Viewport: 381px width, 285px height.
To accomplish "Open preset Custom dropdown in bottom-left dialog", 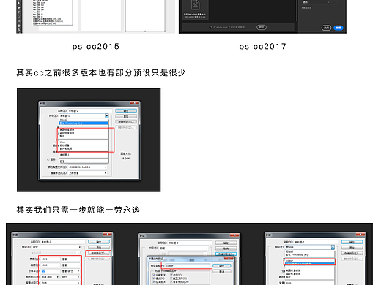I will point(56,247).
